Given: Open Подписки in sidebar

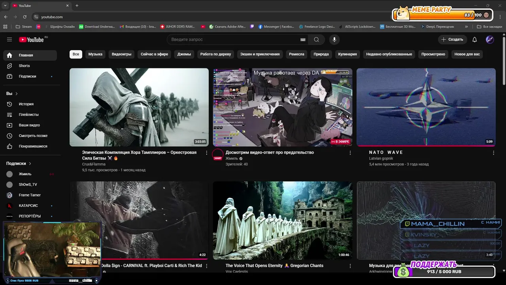Looking at the screenshot, I should [x=30, y=76].
